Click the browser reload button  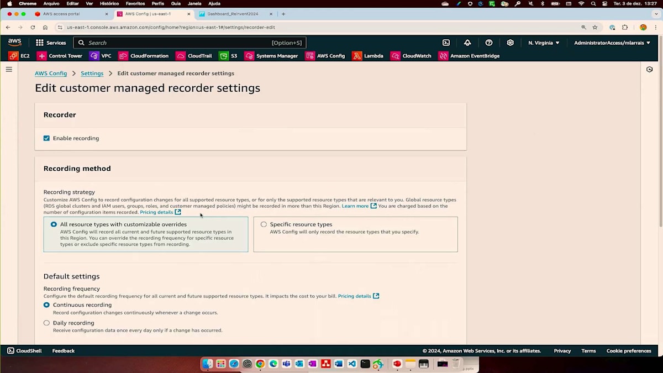(33, 27)
